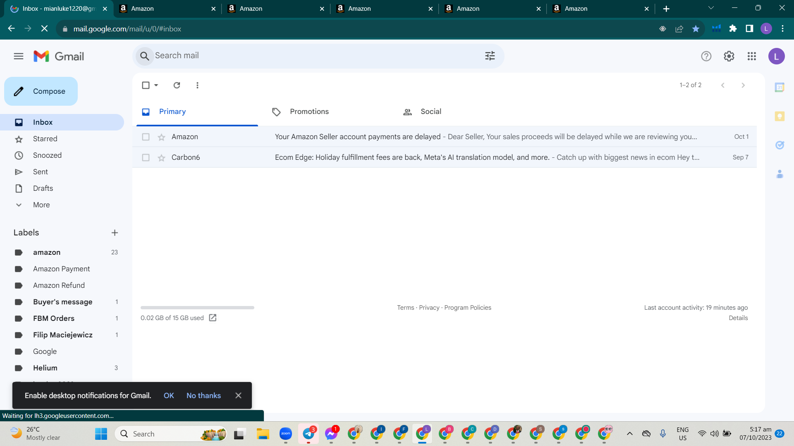The image size is (794, 446).
Task: Go back to previous page in Chrome
Action: pos(12,28)
